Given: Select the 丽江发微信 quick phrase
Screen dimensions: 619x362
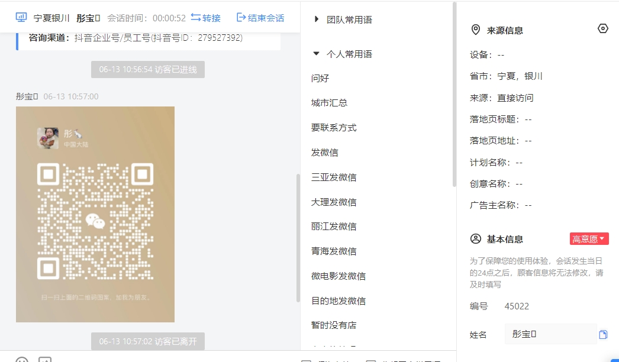Looking at the screenshot, I should pos(334,227).
